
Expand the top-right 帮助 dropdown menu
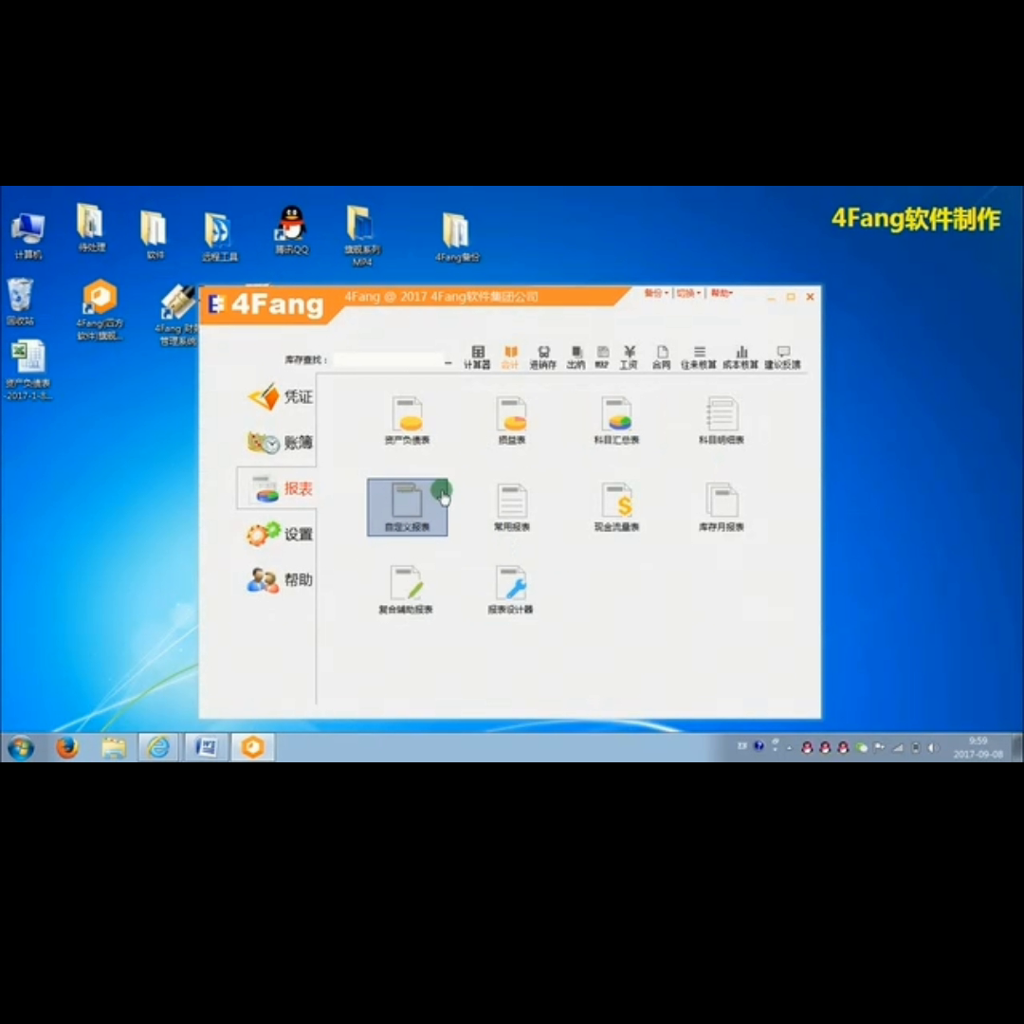tap(722, 293)
